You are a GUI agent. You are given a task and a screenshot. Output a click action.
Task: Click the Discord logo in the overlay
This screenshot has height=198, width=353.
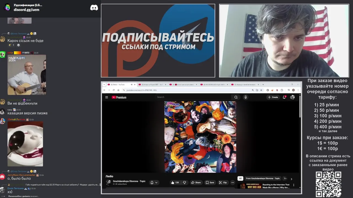click(x=94, y=8)
